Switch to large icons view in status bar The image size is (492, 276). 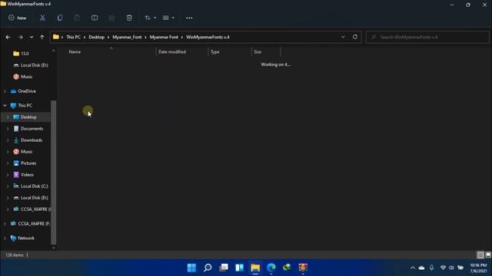488,255
